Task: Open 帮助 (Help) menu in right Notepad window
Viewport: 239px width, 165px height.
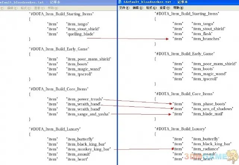Action: (x=175, y=7)
